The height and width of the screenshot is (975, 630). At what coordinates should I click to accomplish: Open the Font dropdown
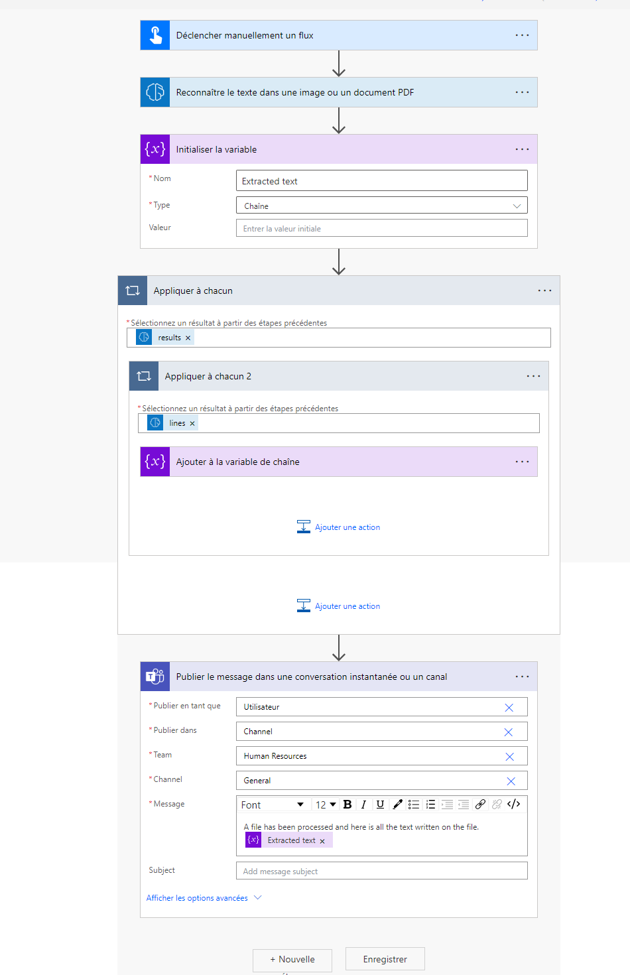[x=273, y=805]
